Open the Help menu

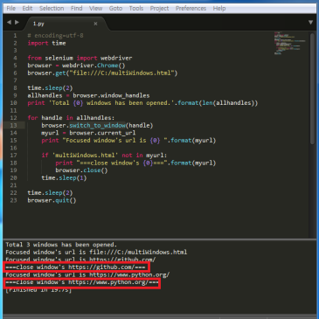point(219,9)
